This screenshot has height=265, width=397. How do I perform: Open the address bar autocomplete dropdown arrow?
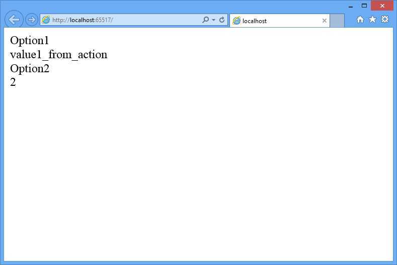point(214,20)
